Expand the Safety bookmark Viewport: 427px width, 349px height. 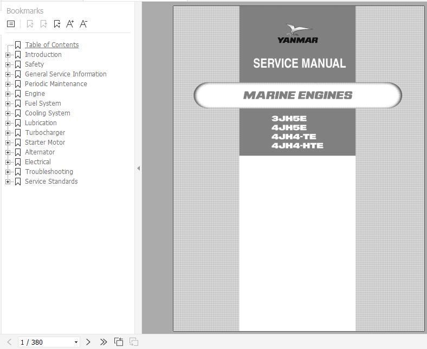coord(8,65)
